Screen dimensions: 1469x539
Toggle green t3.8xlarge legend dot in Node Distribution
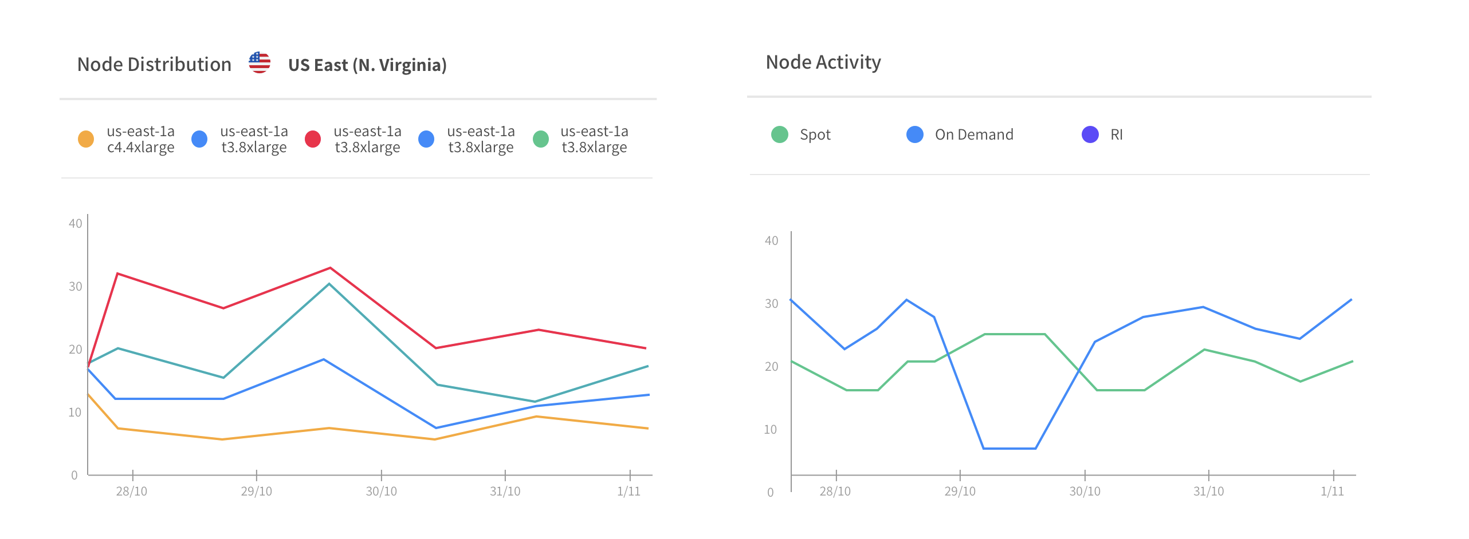coord(541,139)
